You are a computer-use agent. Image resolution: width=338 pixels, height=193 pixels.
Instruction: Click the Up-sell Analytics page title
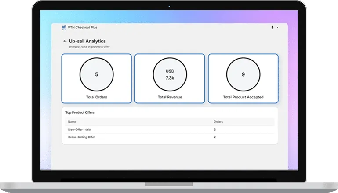point(87,41)
